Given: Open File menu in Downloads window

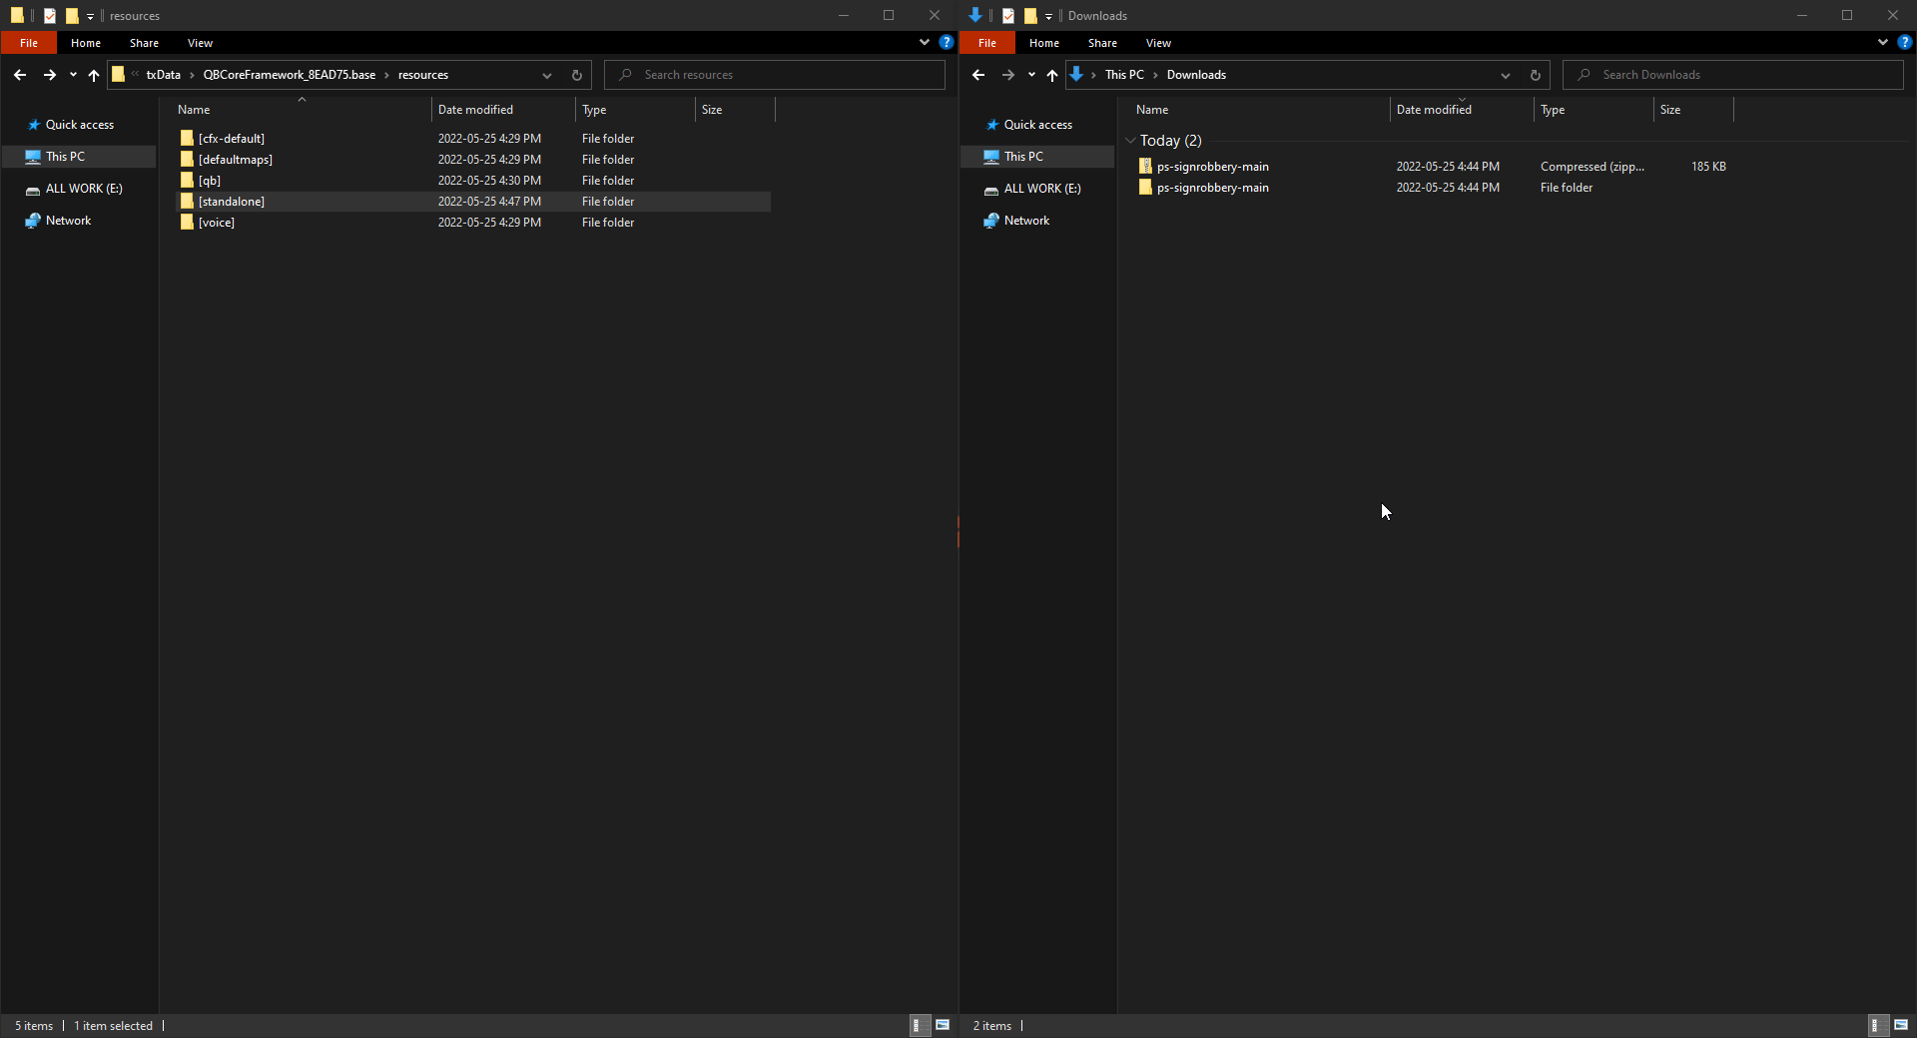Looking at the screenshot, I should 987,43.
